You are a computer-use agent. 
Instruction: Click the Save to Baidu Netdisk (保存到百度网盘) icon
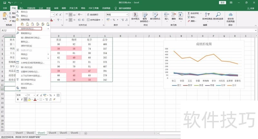(x=231, y=15)
